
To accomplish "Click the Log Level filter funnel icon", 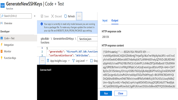I will [73, 61].
